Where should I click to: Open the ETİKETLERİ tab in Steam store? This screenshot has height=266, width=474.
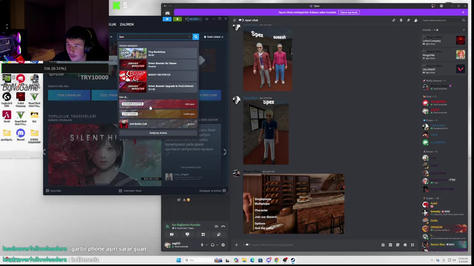208,95
